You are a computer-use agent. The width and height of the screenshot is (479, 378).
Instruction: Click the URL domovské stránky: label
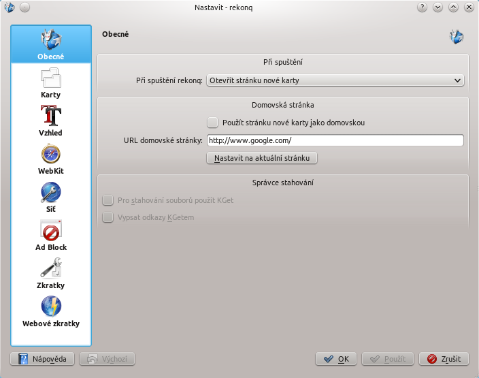click(x=163, y=140)
